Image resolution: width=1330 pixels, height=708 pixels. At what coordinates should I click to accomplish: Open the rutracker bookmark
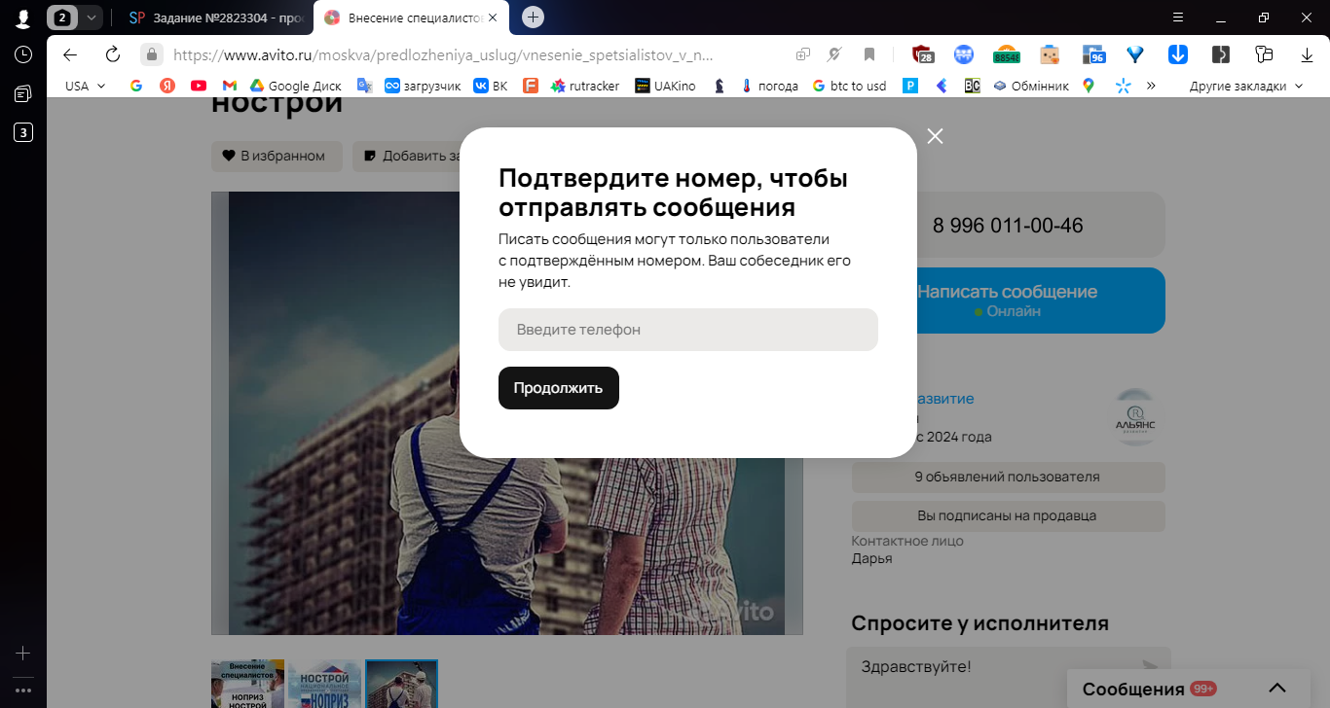pos(584,86)
